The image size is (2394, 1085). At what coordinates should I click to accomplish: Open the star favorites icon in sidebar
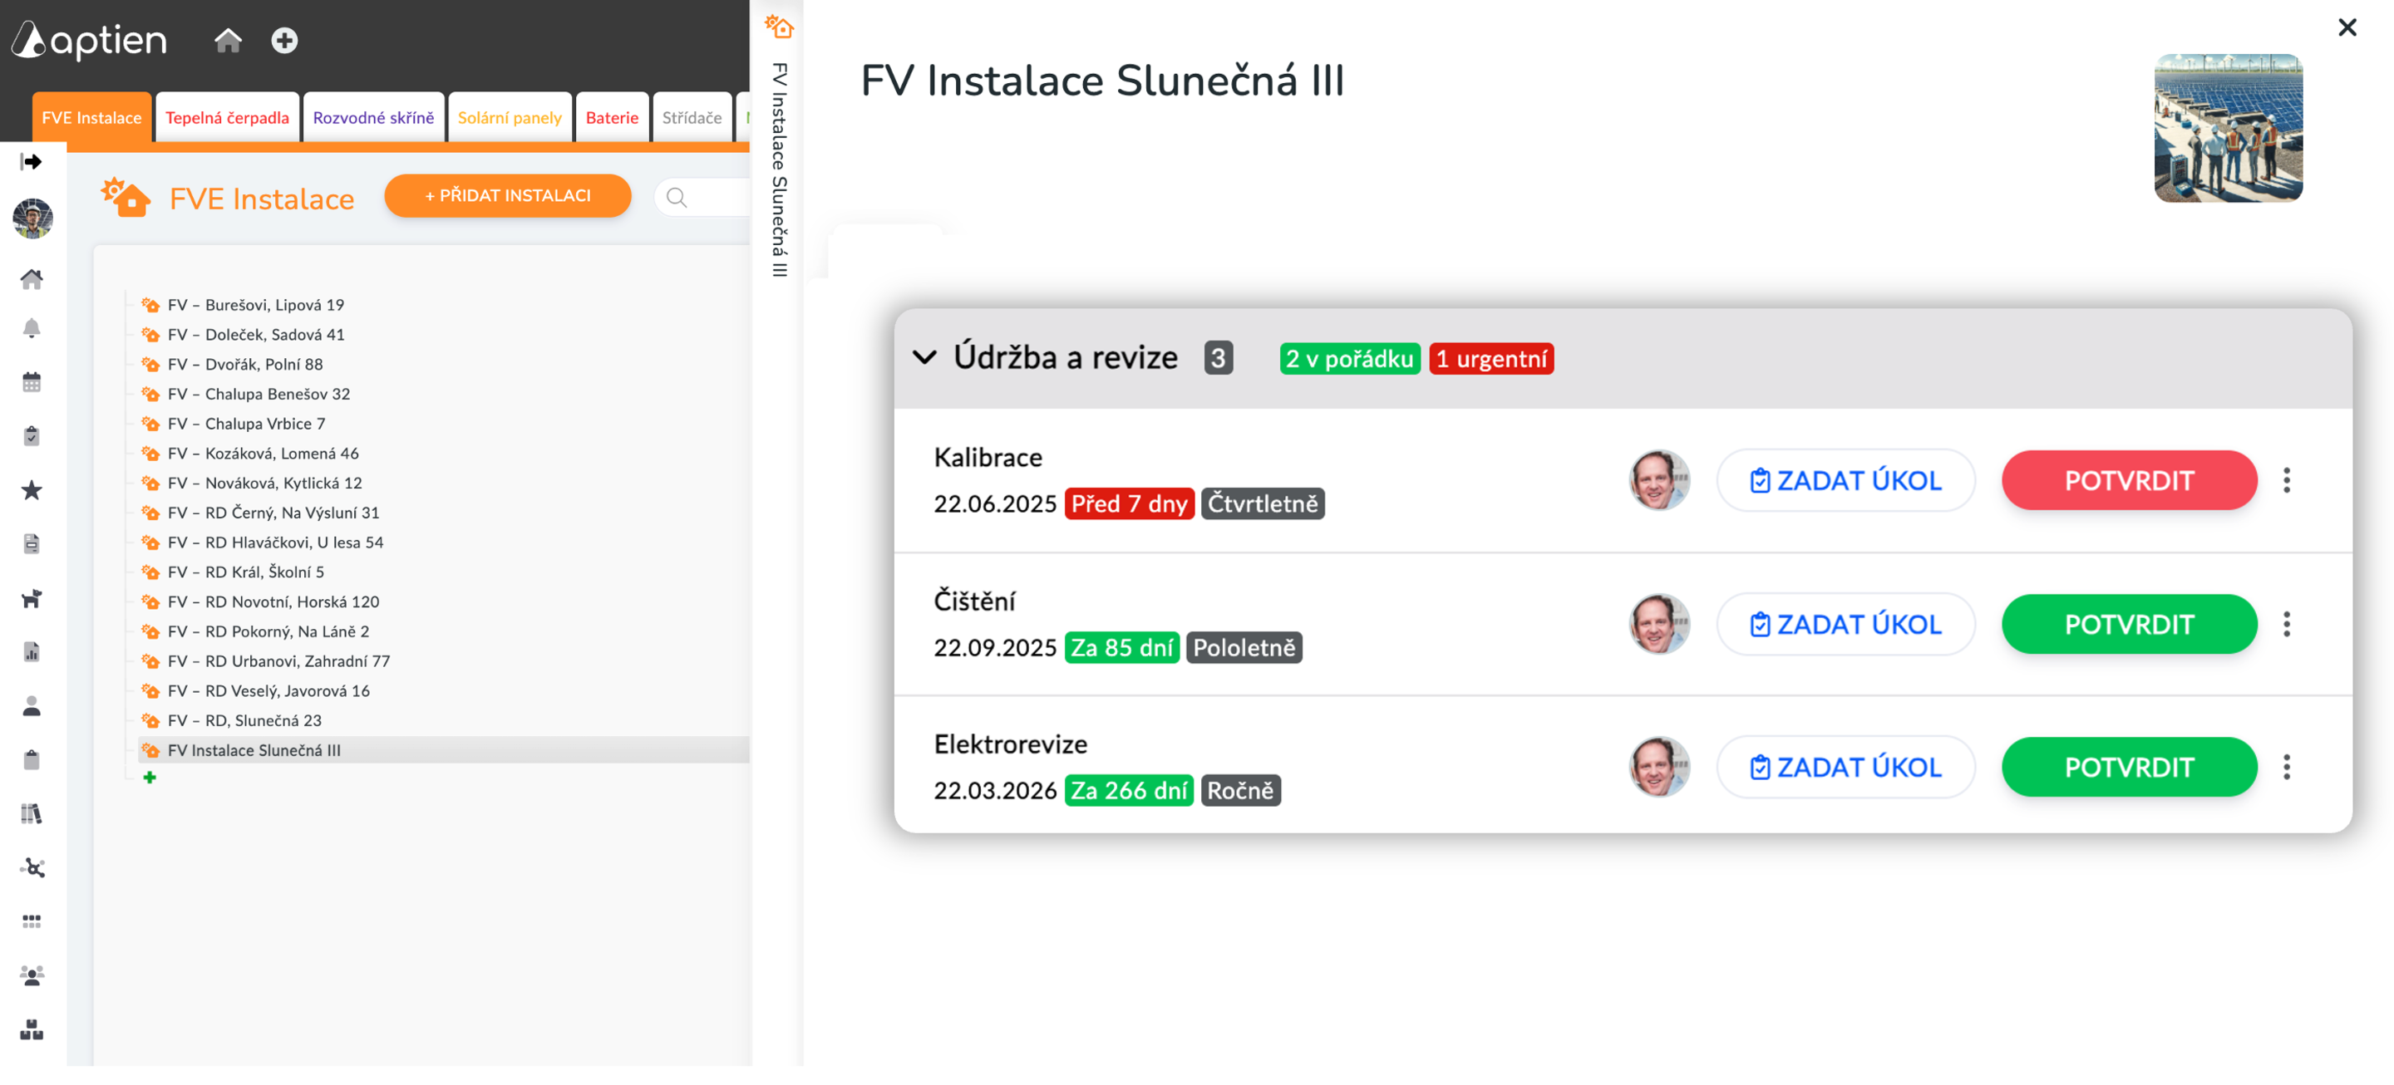(x=32, y=489)
